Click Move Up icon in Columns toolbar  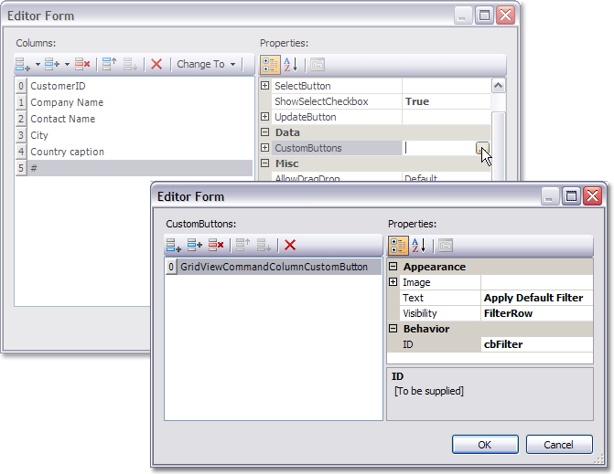click(109, 64)
